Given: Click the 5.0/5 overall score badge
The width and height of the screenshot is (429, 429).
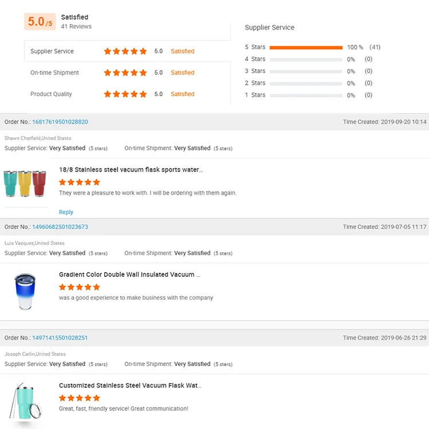Looking at the screenshot, I should pos(40,22).
